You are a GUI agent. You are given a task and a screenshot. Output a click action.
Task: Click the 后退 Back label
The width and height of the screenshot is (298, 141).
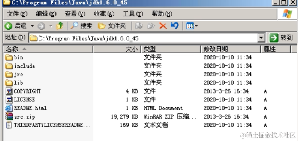(x=21, y=26)
